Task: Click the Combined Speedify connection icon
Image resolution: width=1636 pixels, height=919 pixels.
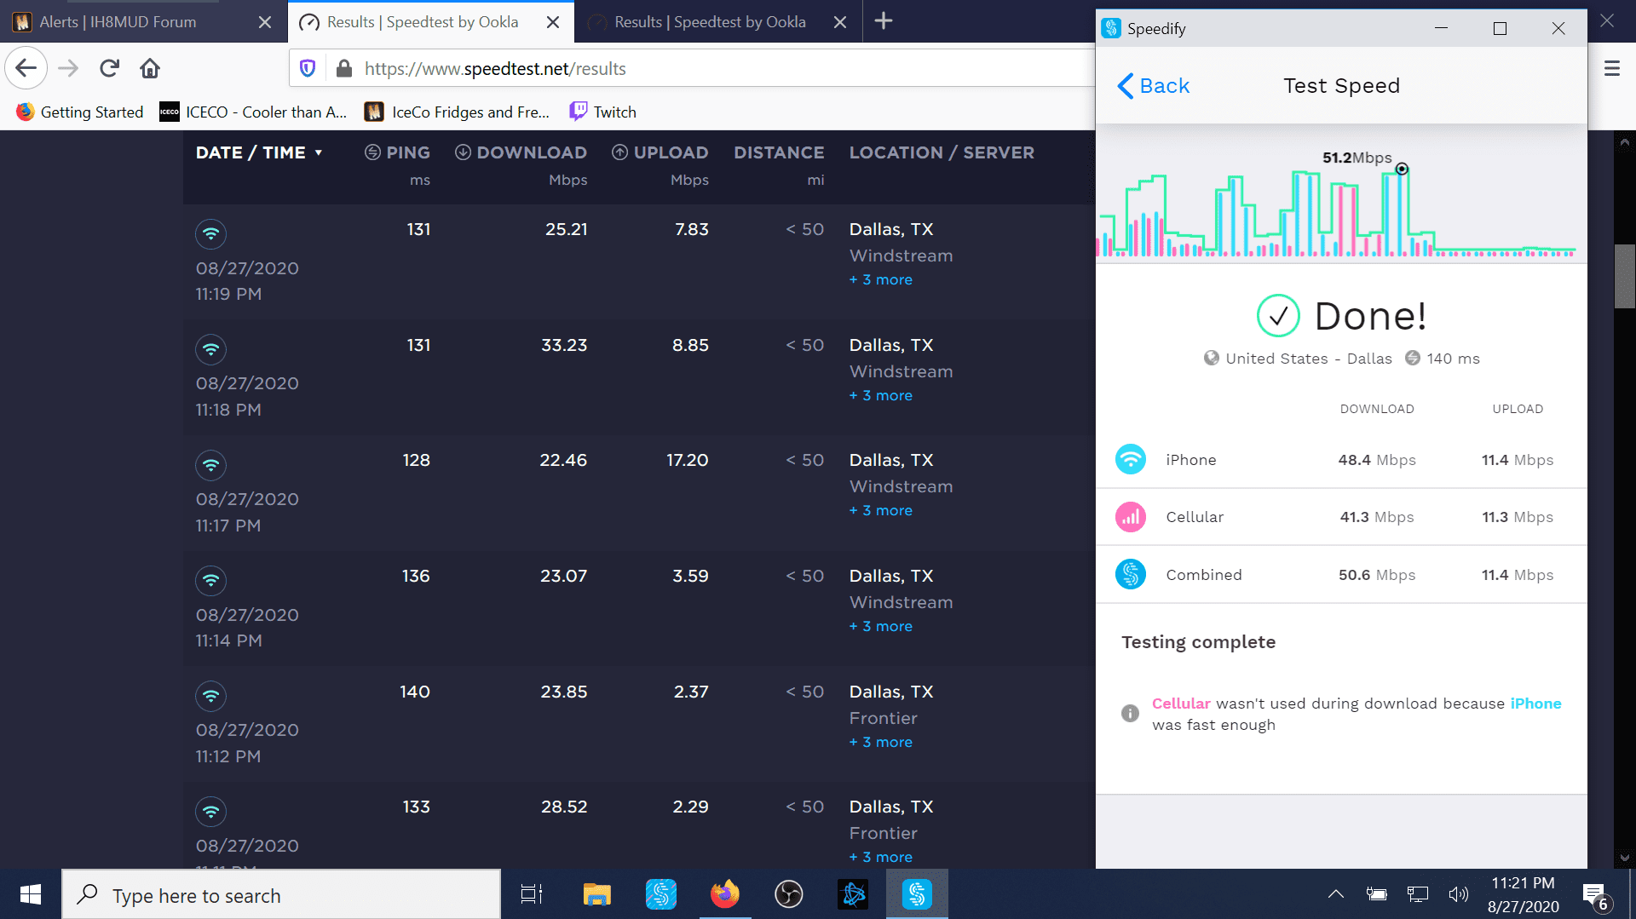Action: (x=1131, y=574)
